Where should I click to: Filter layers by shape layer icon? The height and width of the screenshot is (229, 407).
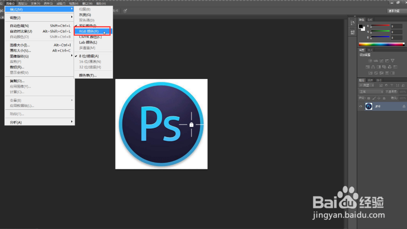[x=397, y=85]
